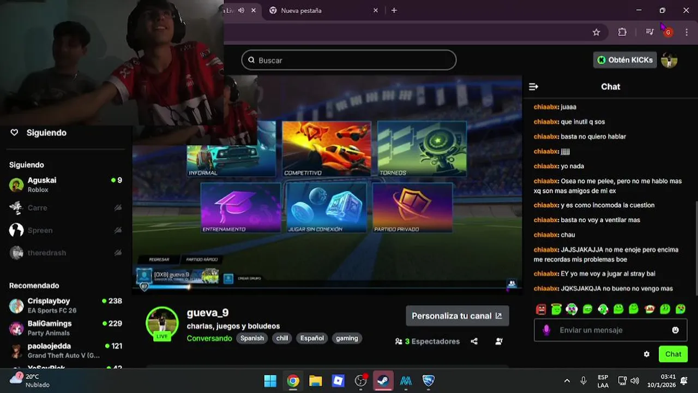
Task: Select Torneos card in stream
Action: coord(422,148)
